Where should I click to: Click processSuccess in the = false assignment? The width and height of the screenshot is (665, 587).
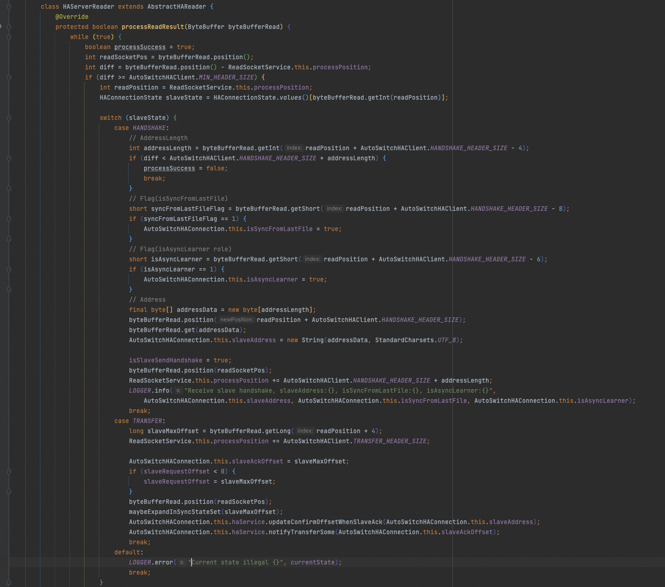pyautogui.click(x=169, y=169)
